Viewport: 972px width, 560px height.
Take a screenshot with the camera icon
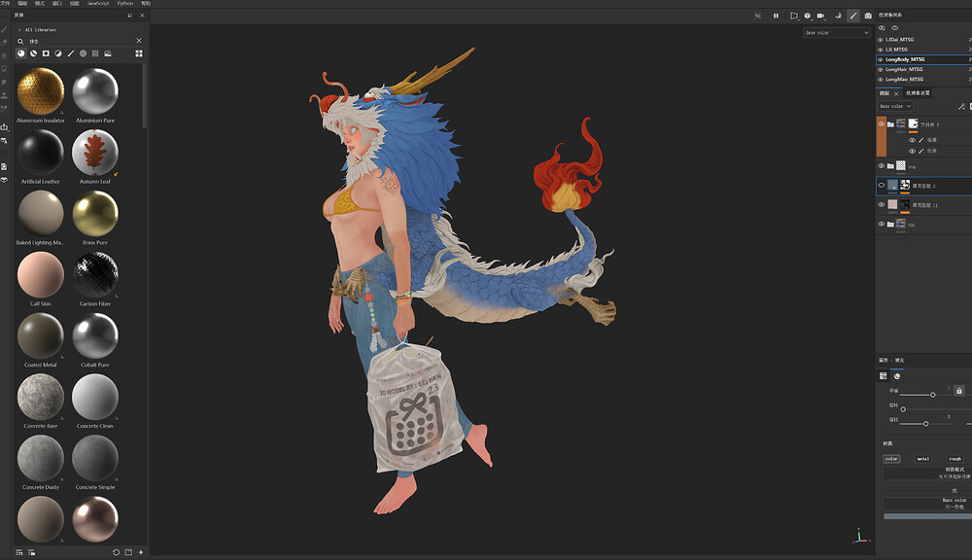point(868,16)
